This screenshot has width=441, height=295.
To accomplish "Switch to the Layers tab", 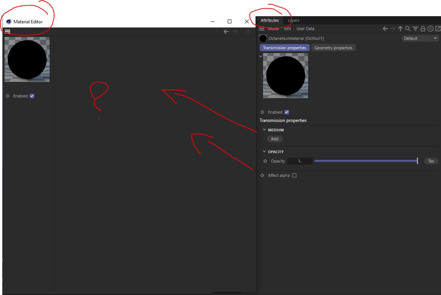I will coord(293,20).
